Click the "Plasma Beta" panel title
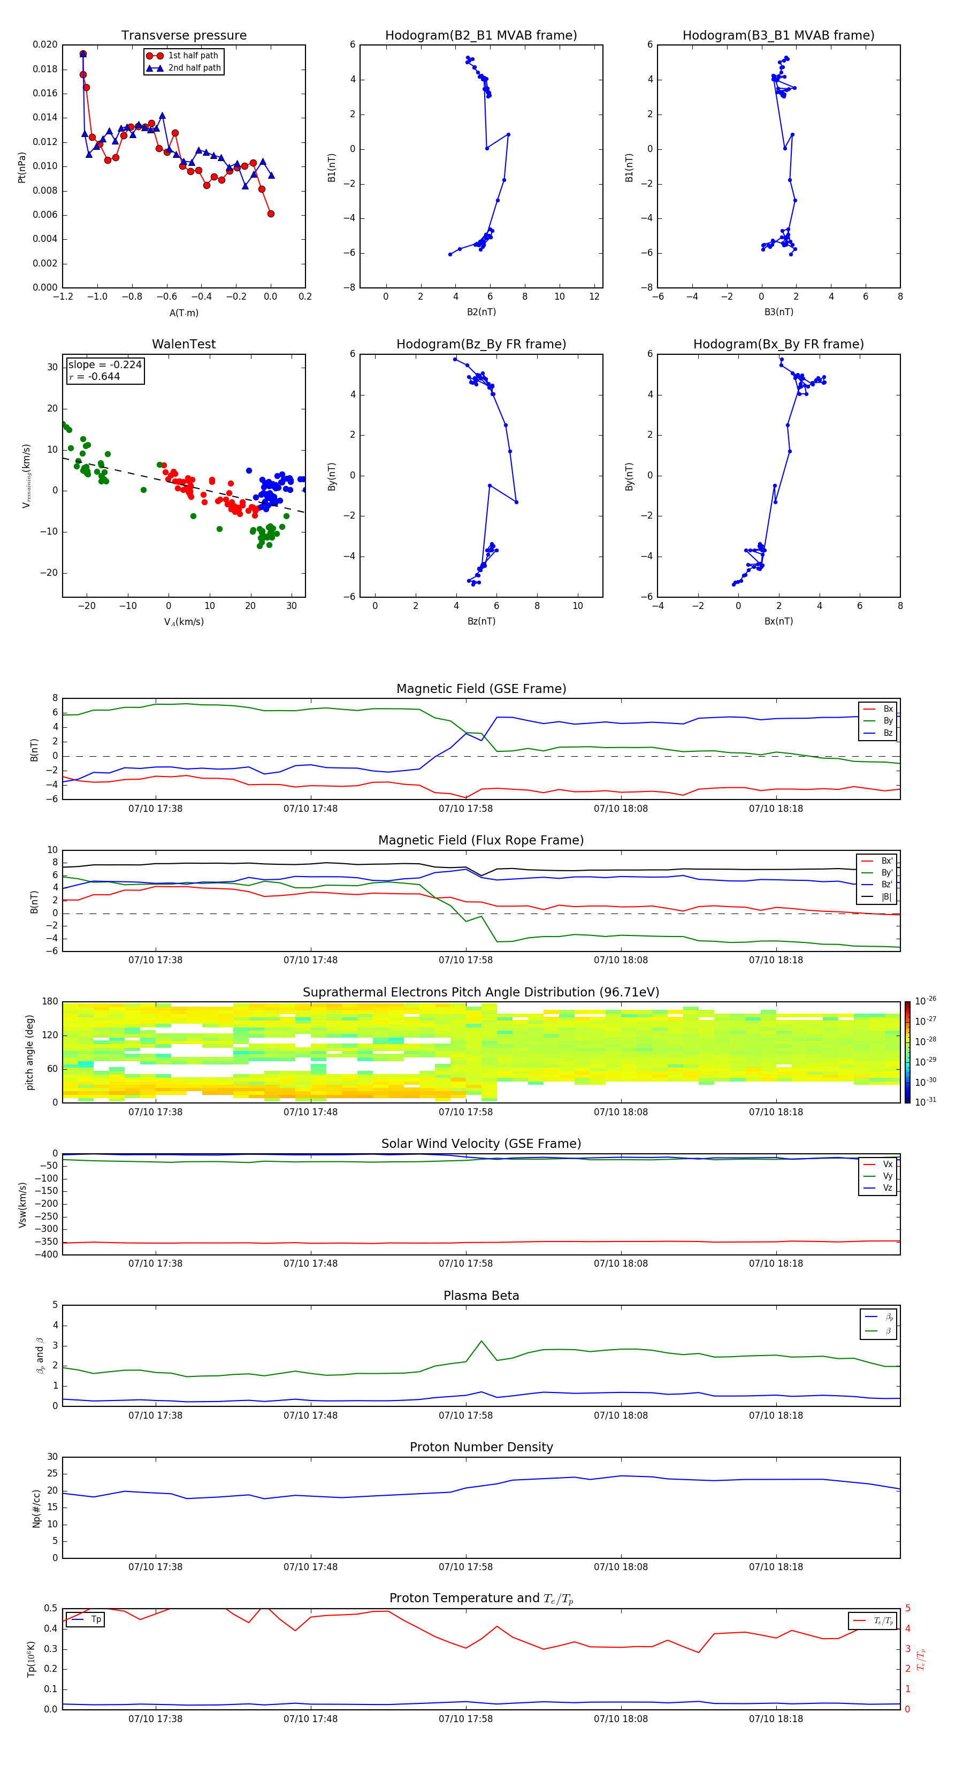963x1766 pixels. pyautogui.click(x=481, y=1296)
